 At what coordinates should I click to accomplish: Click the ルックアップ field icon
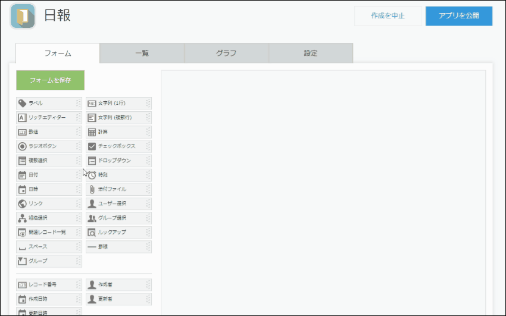click(92, 232)
